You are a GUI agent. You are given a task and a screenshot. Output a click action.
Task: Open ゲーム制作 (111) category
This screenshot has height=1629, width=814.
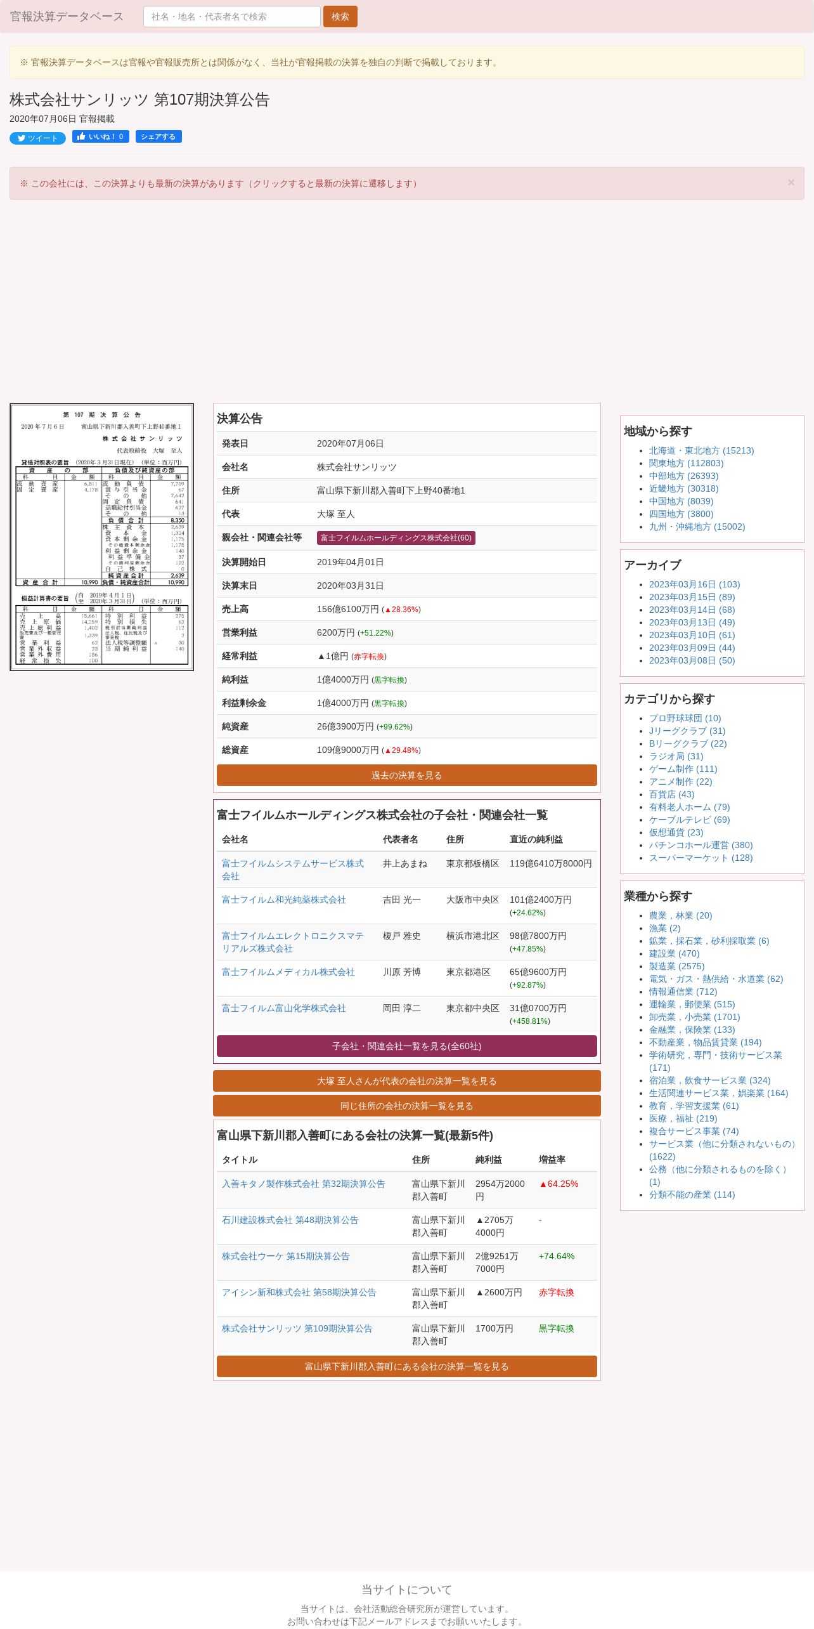pyautogui.click(x=683, y=769)
